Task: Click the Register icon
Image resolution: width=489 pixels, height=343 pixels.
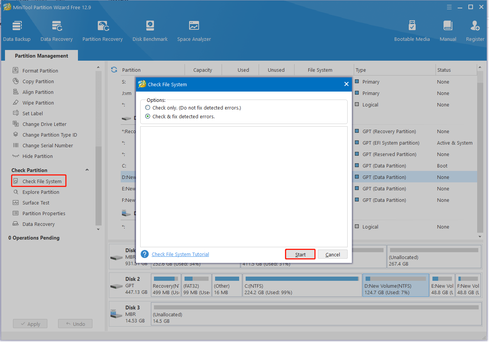Action: (475, 31)
